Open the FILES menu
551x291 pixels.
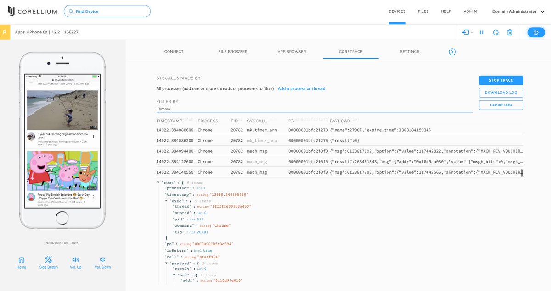pos(423,11)
